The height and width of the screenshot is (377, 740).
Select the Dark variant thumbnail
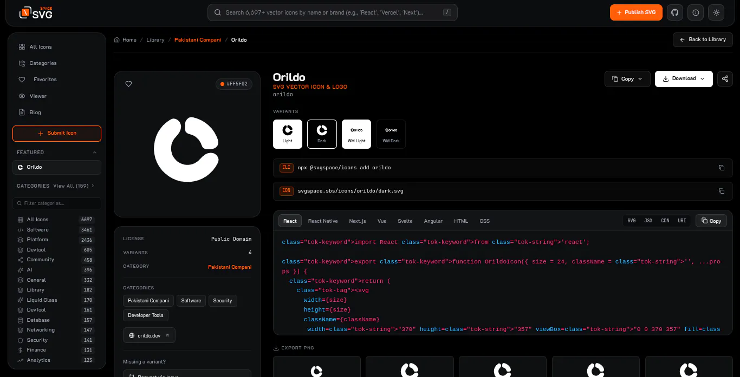coord(322,134)
